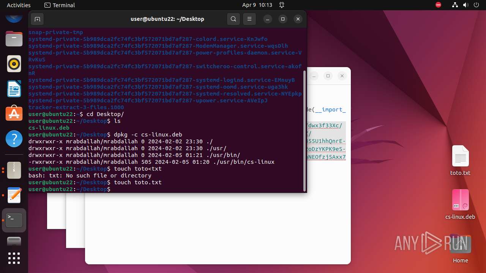Open the volume indicator

tap(465, 5)
